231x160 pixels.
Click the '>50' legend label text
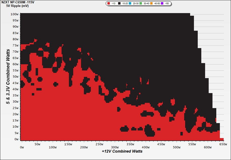point(167,4)
